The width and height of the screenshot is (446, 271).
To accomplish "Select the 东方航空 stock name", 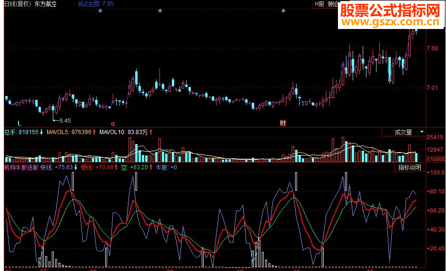I will 46,4.
